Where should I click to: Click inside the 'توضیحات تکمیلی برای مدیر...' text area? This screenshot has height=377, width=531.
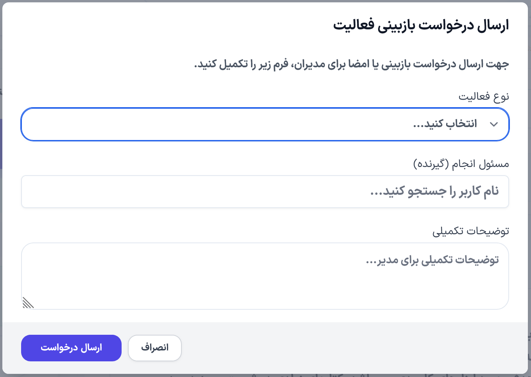[x=265, y=276]
